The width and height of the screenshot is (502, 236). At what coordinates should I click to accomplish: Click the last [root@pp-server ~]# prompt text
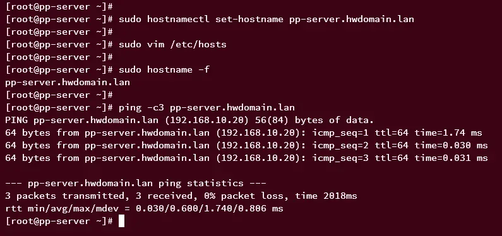pyautogui.click(x=59, y=221)
